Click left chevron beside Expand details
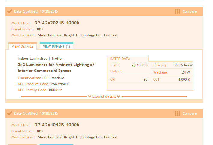Image resolution: width=213 pixels, height=145 pixels. 90,96
